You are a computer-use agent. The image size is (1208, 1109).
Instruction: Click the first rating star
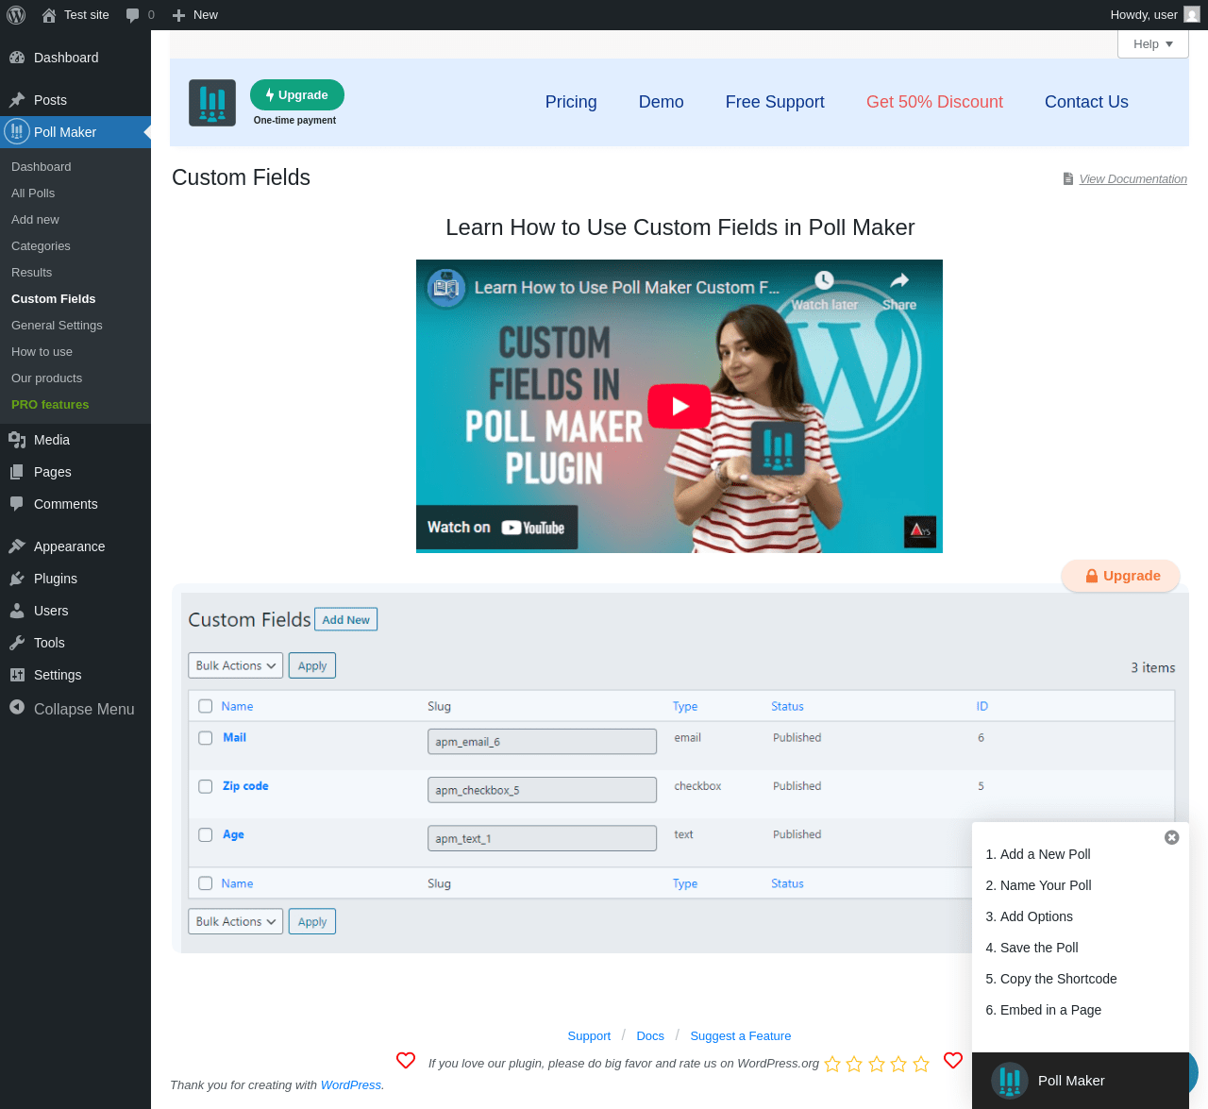coord(832,1065)
